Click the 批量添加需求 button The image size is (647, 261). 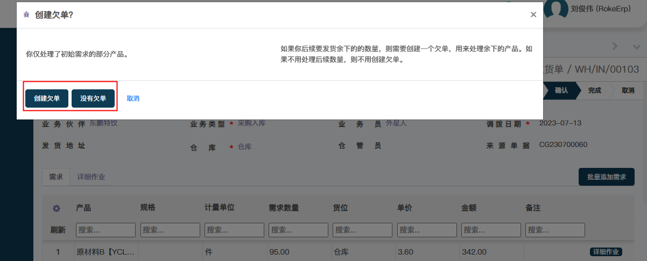pyautogui.click(x=606, y=177)
